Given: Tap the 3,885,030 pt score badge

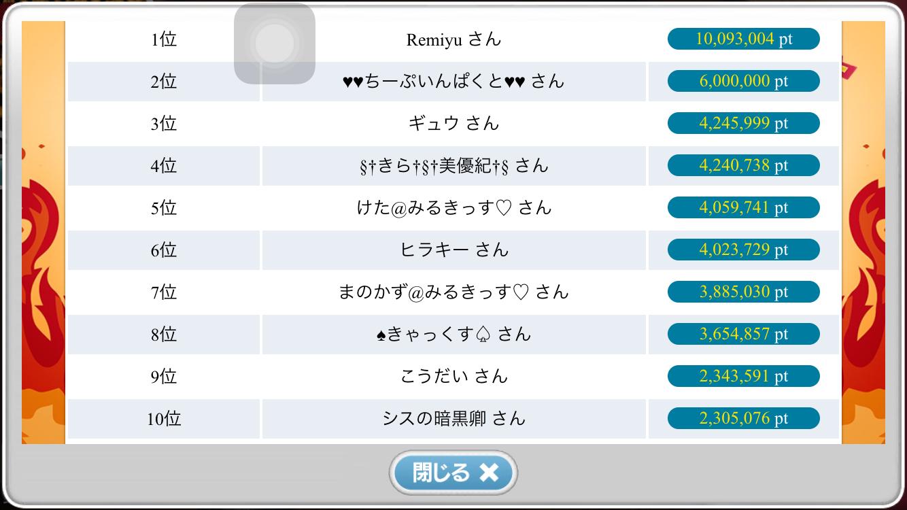Looking at the screenshot, I should coord(743,292).
